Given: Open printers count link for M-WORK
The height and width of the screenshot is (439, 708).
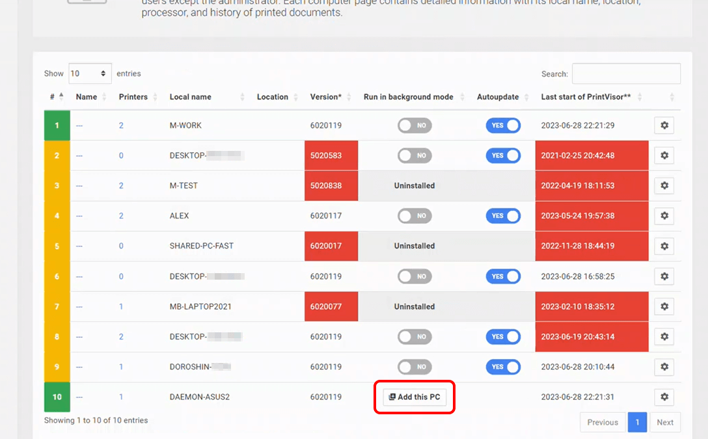Looking at the screenshot, I should tap(121, 126).
